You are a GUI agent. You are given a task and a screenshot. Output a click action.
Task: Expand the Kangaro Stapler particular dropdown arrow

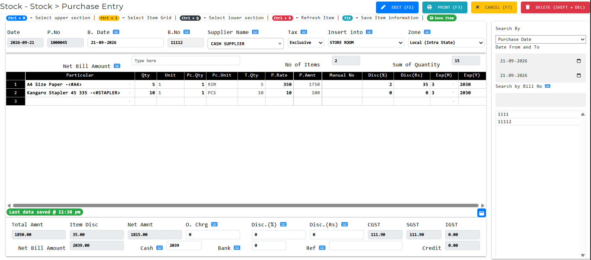tap(130, 93)
